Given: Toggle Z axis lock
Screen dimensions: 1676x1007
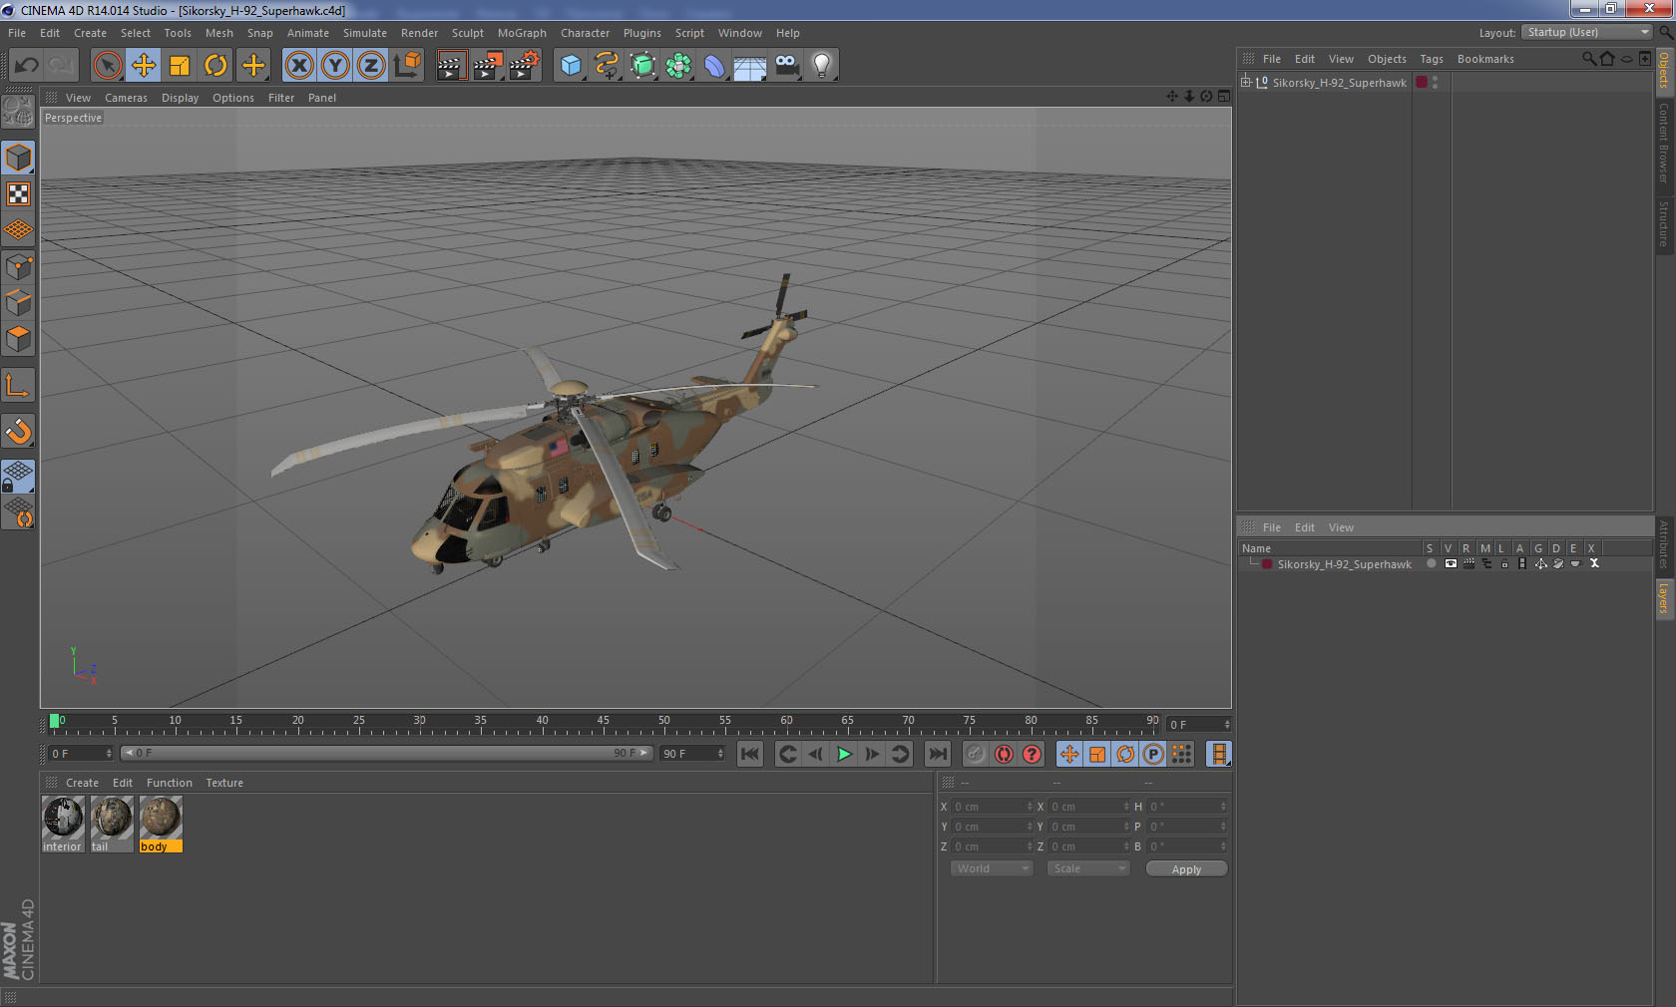Looking at the screenshot, I should coord(371,66).
